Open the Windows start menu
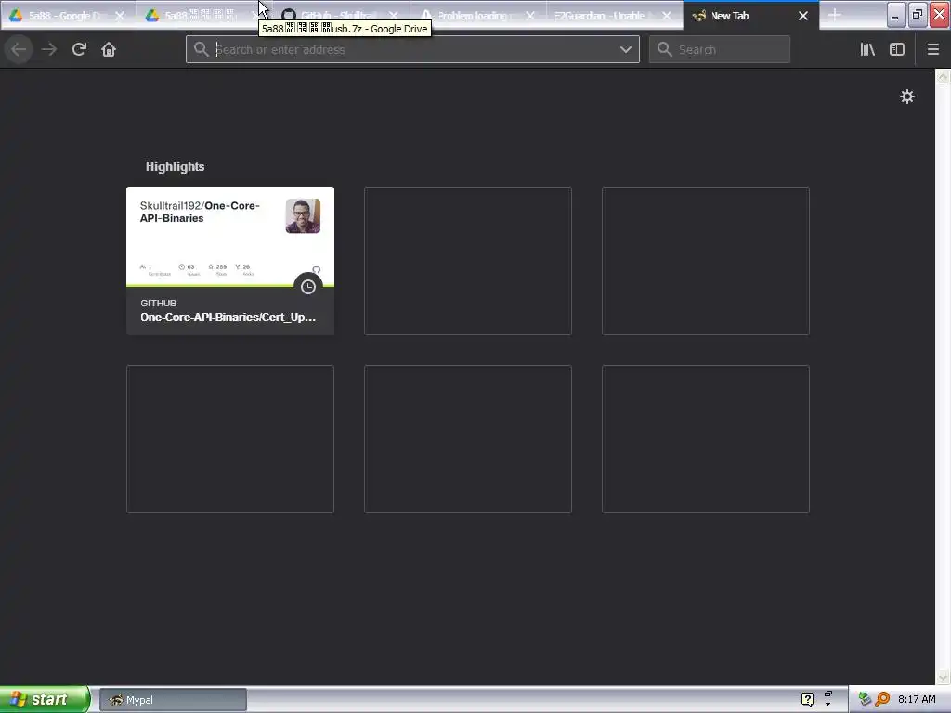Screen dimensions: 951x713 point(45,699)
